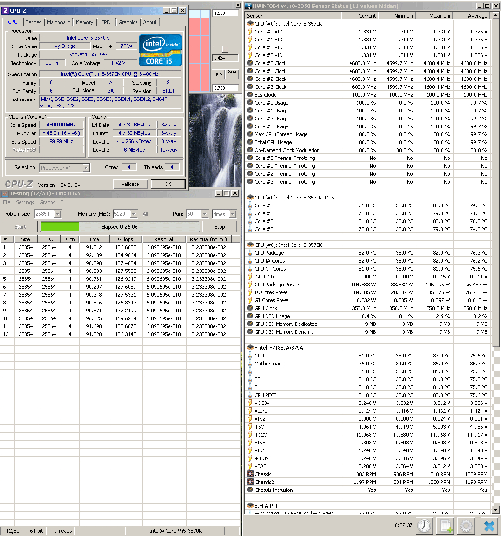The width and height of the screenshot is (501, 536).
Task: Click the All memory link in LinX
Action: coord(145,214)
